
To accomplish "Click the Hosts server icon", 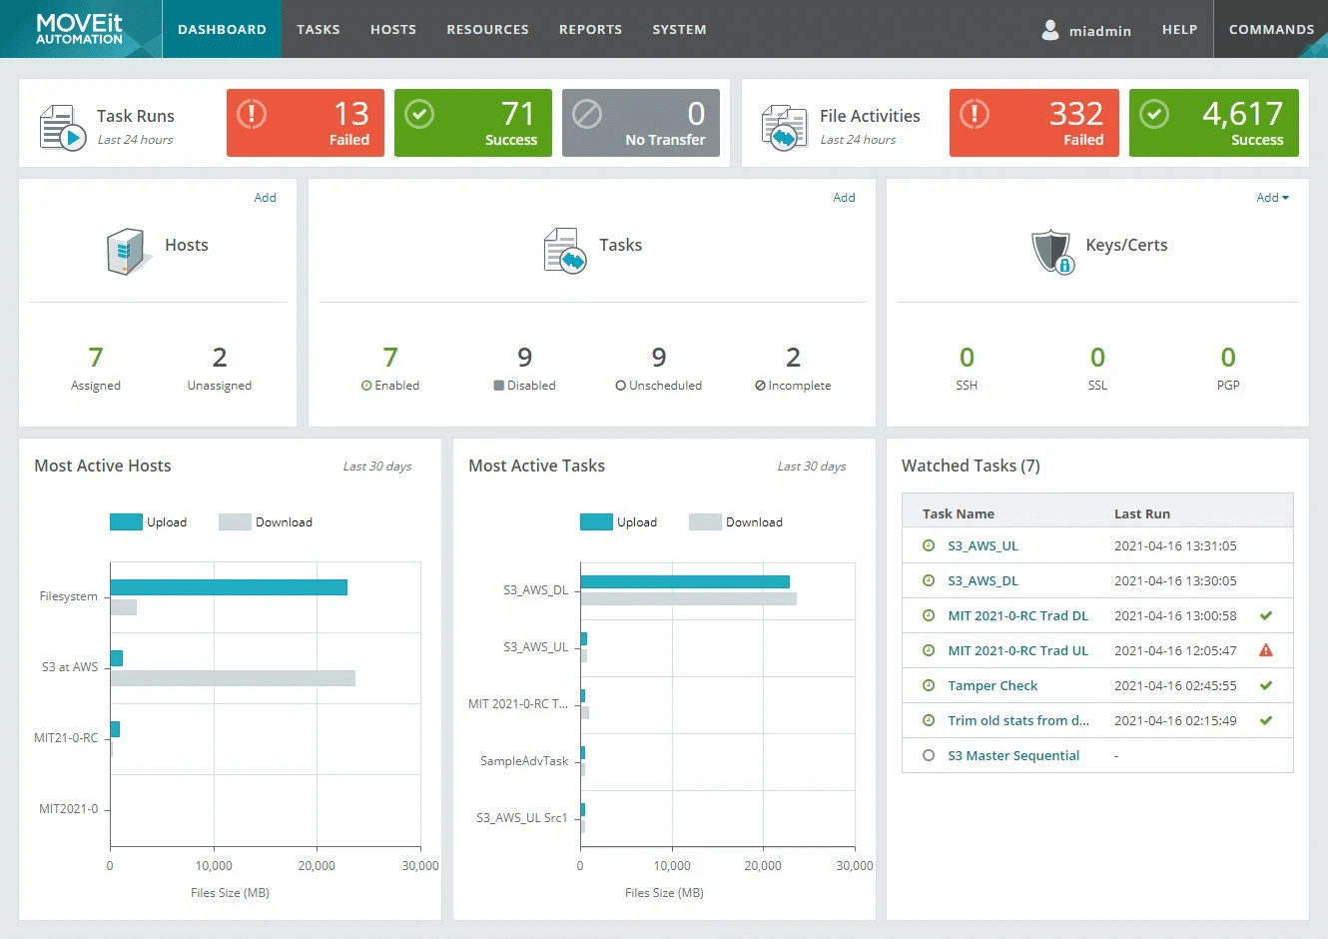I will (x=125, y=251).
